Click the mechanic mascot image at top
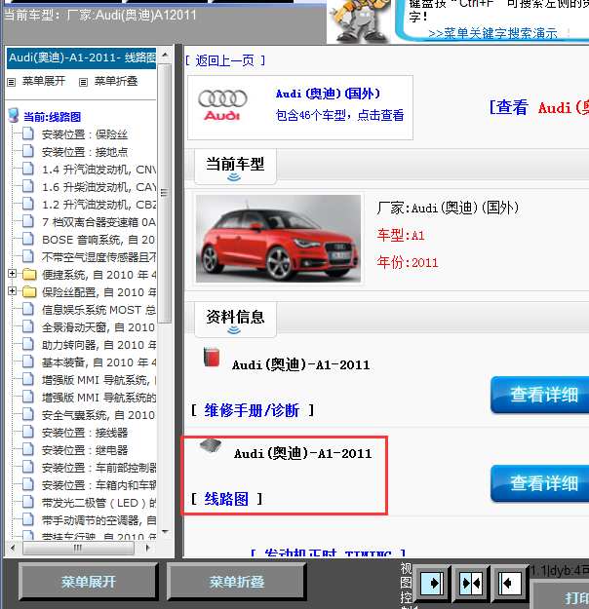This screenshot has width=589, height=609. (x=360, y=21)
